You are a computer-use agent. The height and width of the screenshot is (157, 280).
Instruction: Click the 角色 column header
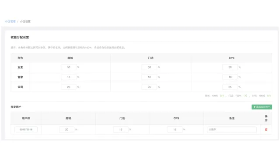tap(20, 58)
